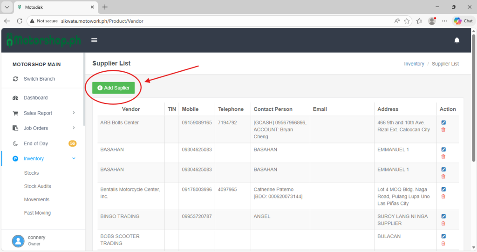
Task: Toggle the hamburger sidebar menu
Action: coord(94,41)
